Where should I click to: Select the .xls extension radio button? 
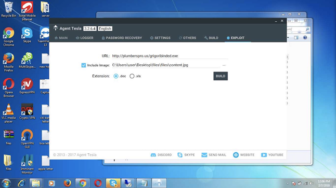pos(132,76)
